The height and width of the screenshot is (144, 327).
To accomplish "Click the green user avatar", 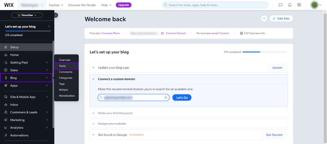I will click(x=314, y=5).
